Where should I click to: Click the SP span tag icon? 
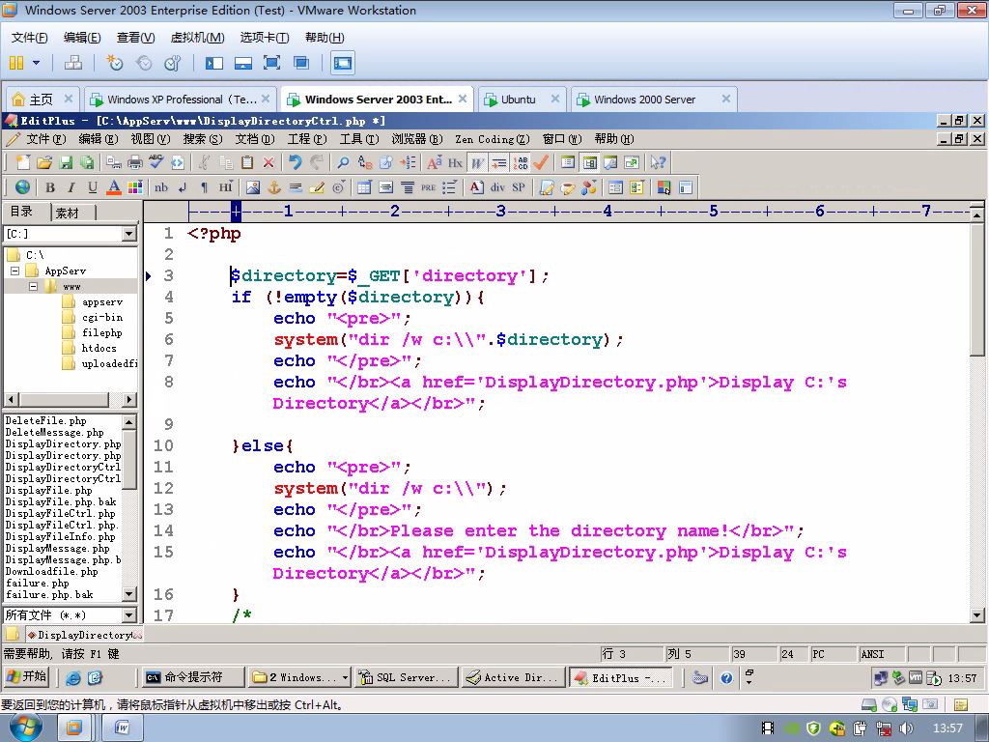point(519,187)
